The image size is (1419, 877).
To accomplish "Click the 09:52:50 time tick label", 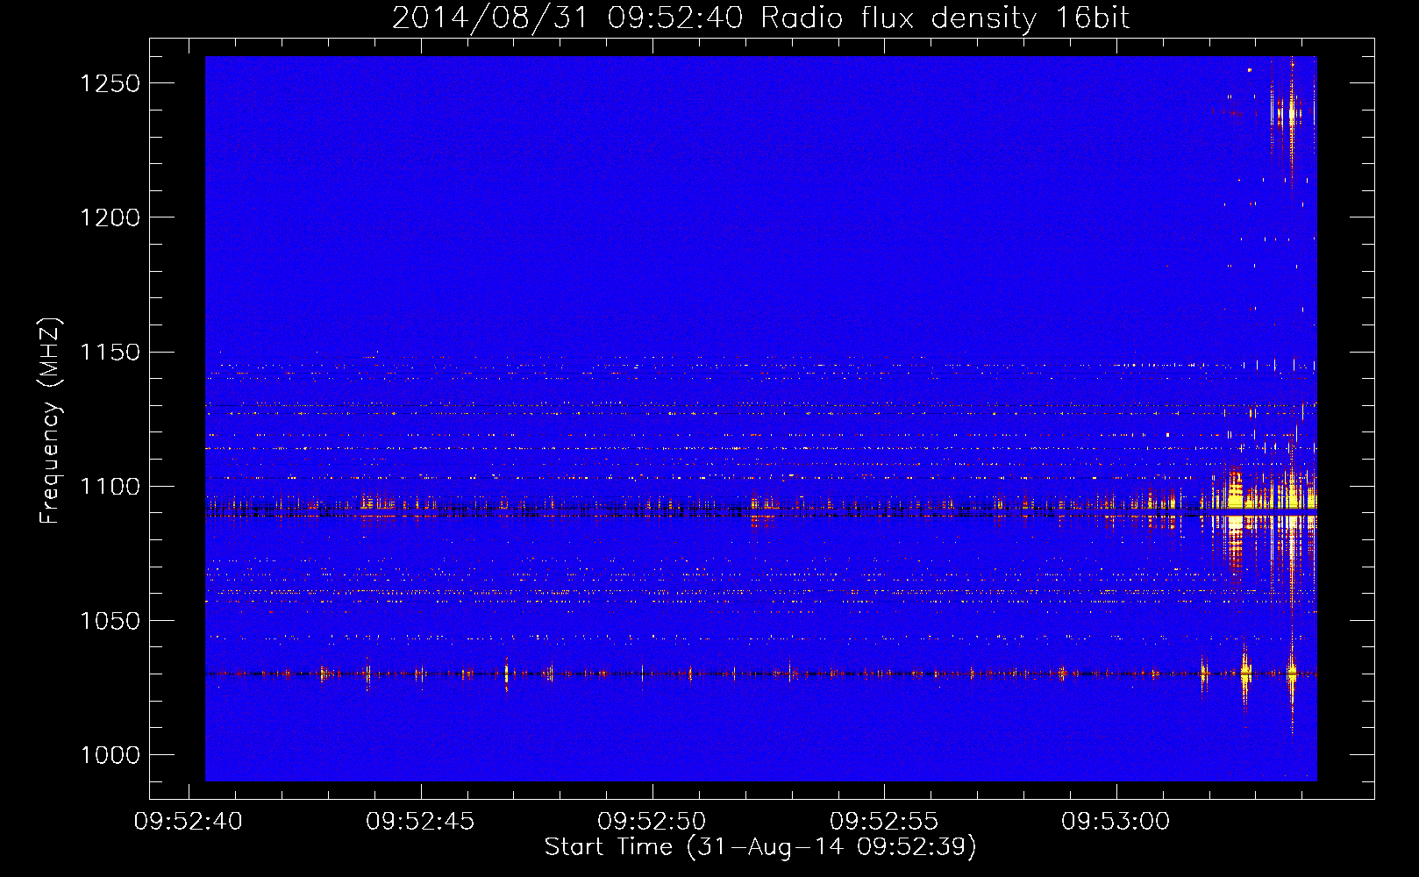I will click(652, 822).
